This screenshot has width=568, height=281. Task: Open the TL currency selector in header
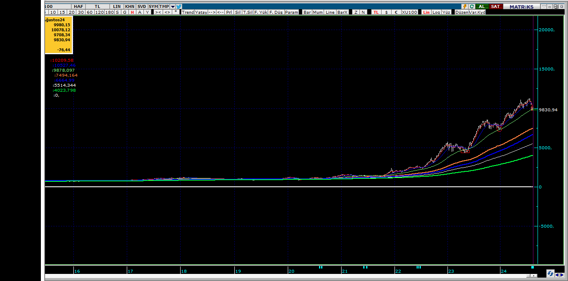pyautogui.click(x=97, y=7)
